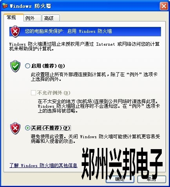The width and height of the screenshot is (170, 187).
Task: Open the 例外 tab
Action: (x=33, y=18)
